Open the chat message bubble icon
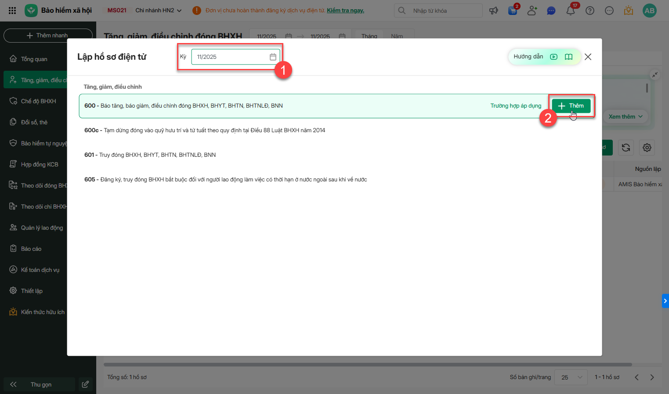The image size is (669, 394). point(551,11)
